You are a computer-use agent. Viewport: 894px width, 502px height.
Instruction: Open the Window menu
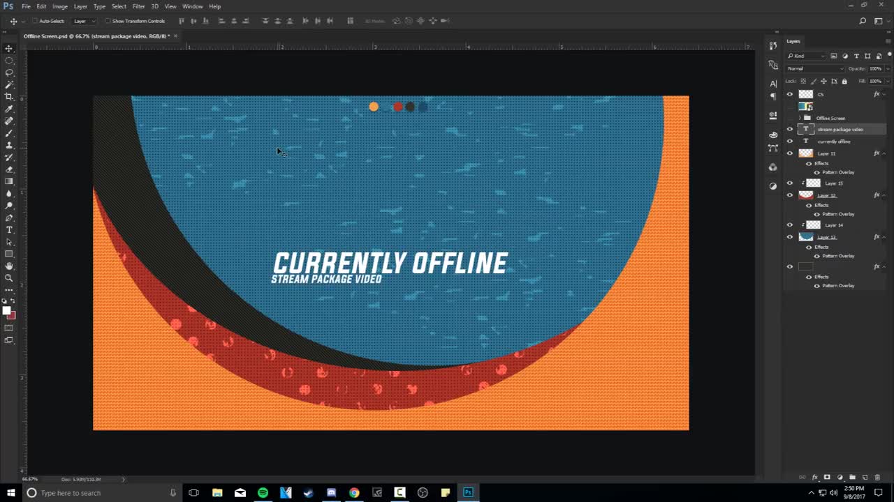pyautogui.click(x=193, y=6)
